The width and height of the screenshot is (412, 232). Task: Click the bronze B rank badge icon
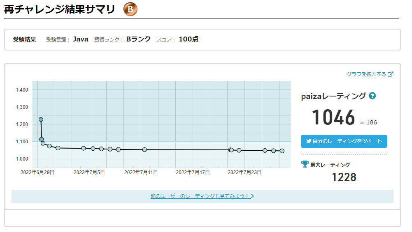[x=130, y=9]
